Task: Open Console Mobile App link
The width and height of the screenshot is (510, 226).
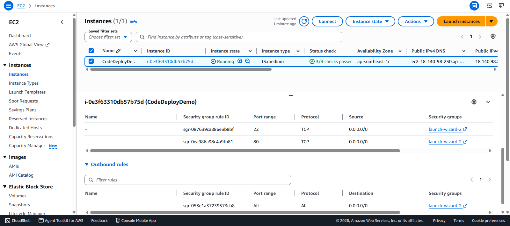Action: pyautogui.click(x=136, y=221)
